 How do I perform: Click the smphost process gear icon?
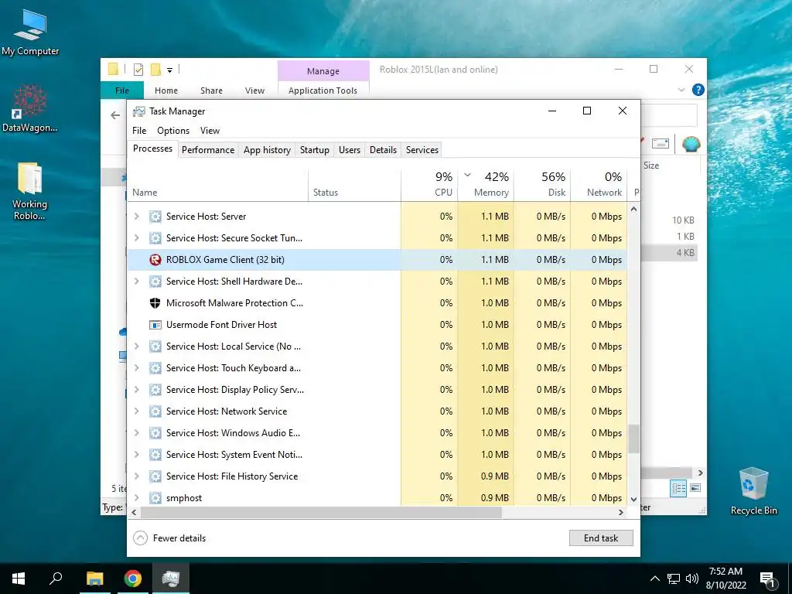click(x=155, y=498)
